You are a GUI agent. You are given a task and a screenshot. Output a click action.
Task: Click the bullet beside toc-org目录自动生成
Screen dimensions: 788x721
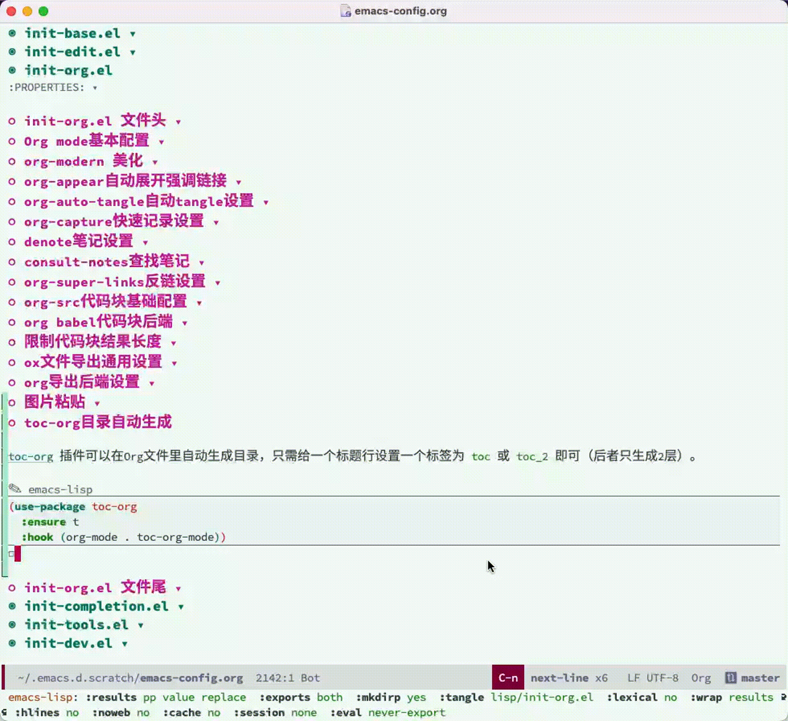pyautogui.click(x=12, y=423)
